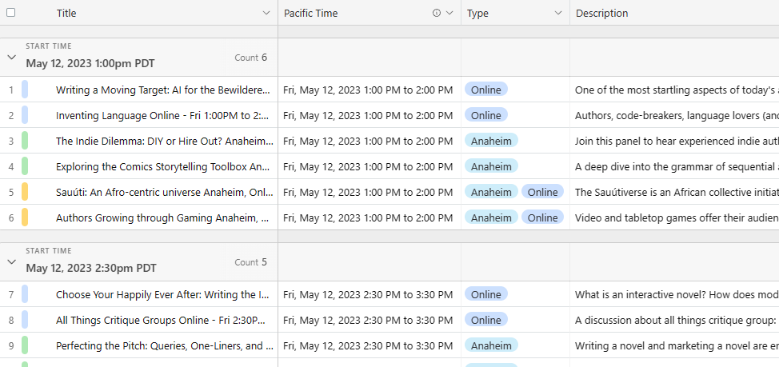Select 'The Indie Dilemma' title cell
This screenshot has width=779, height=367.
coord(163,141)
